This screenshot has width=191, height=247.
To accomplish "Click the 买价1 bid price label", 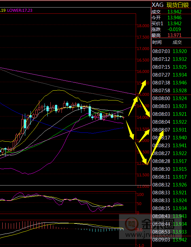I will point(157,24).
